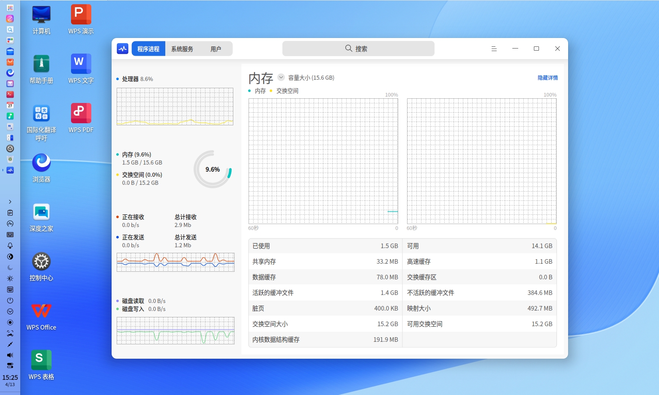Open the WPS 文字 desktop icon
659x395 pixels.
(81, 70)
